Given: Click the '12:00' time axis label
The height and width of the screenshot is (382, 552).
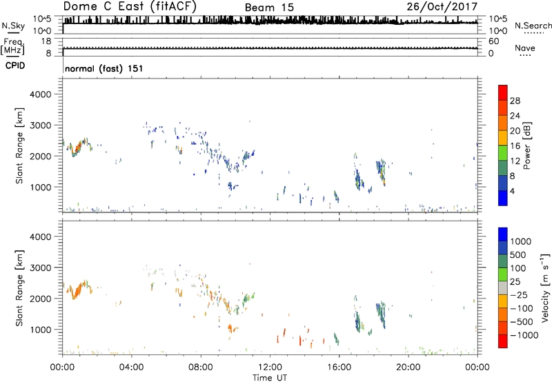Looking at the screenshot, I should coord(270,368).
